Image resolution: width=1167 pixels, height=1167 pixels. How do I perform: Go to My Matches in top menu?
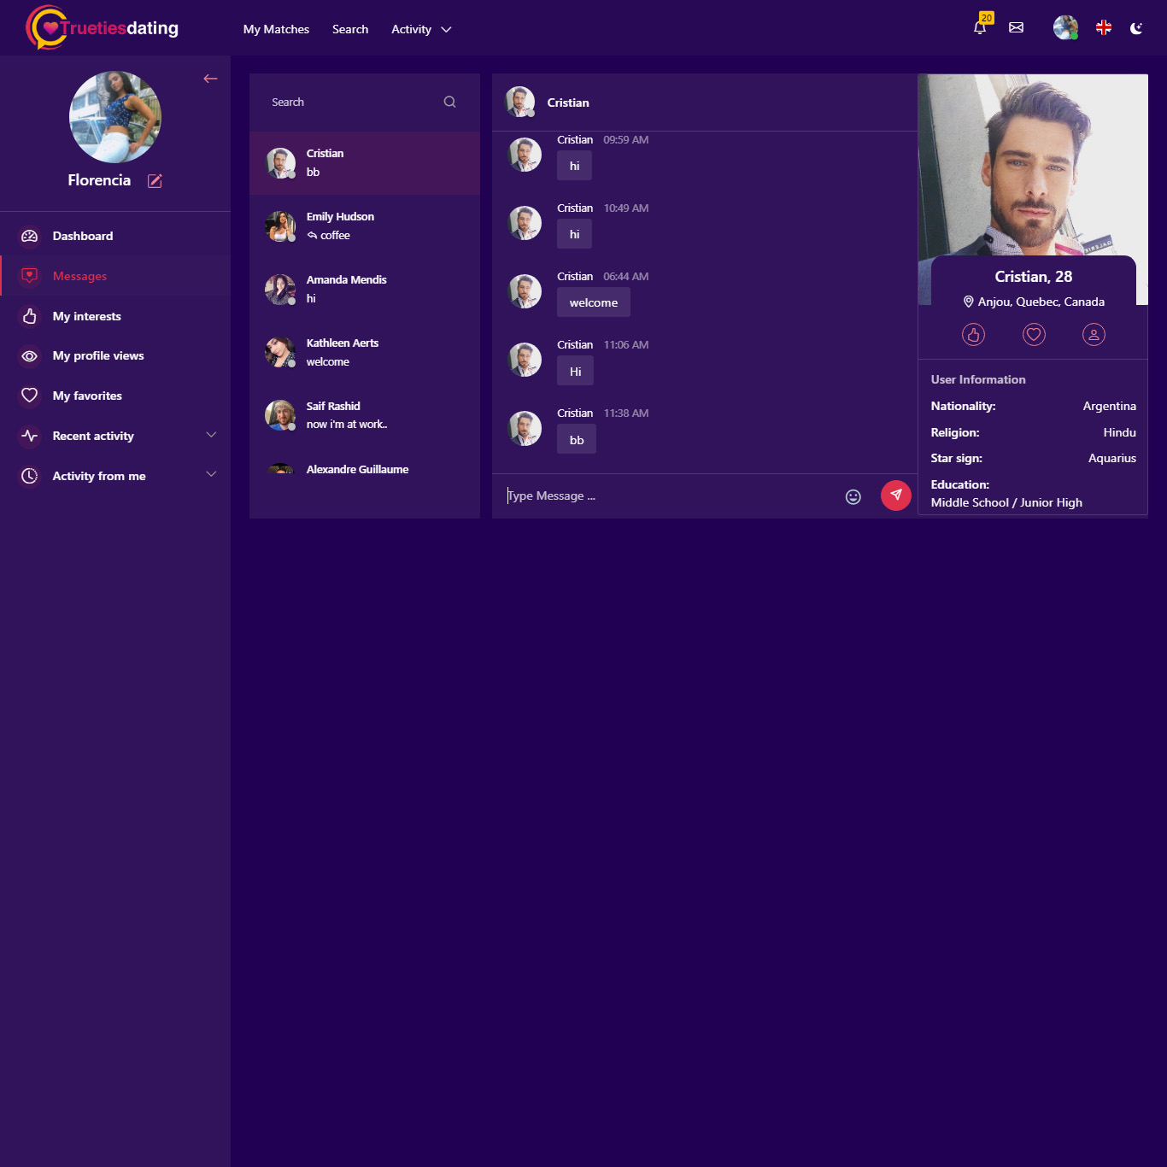click(x=276, y=29)
